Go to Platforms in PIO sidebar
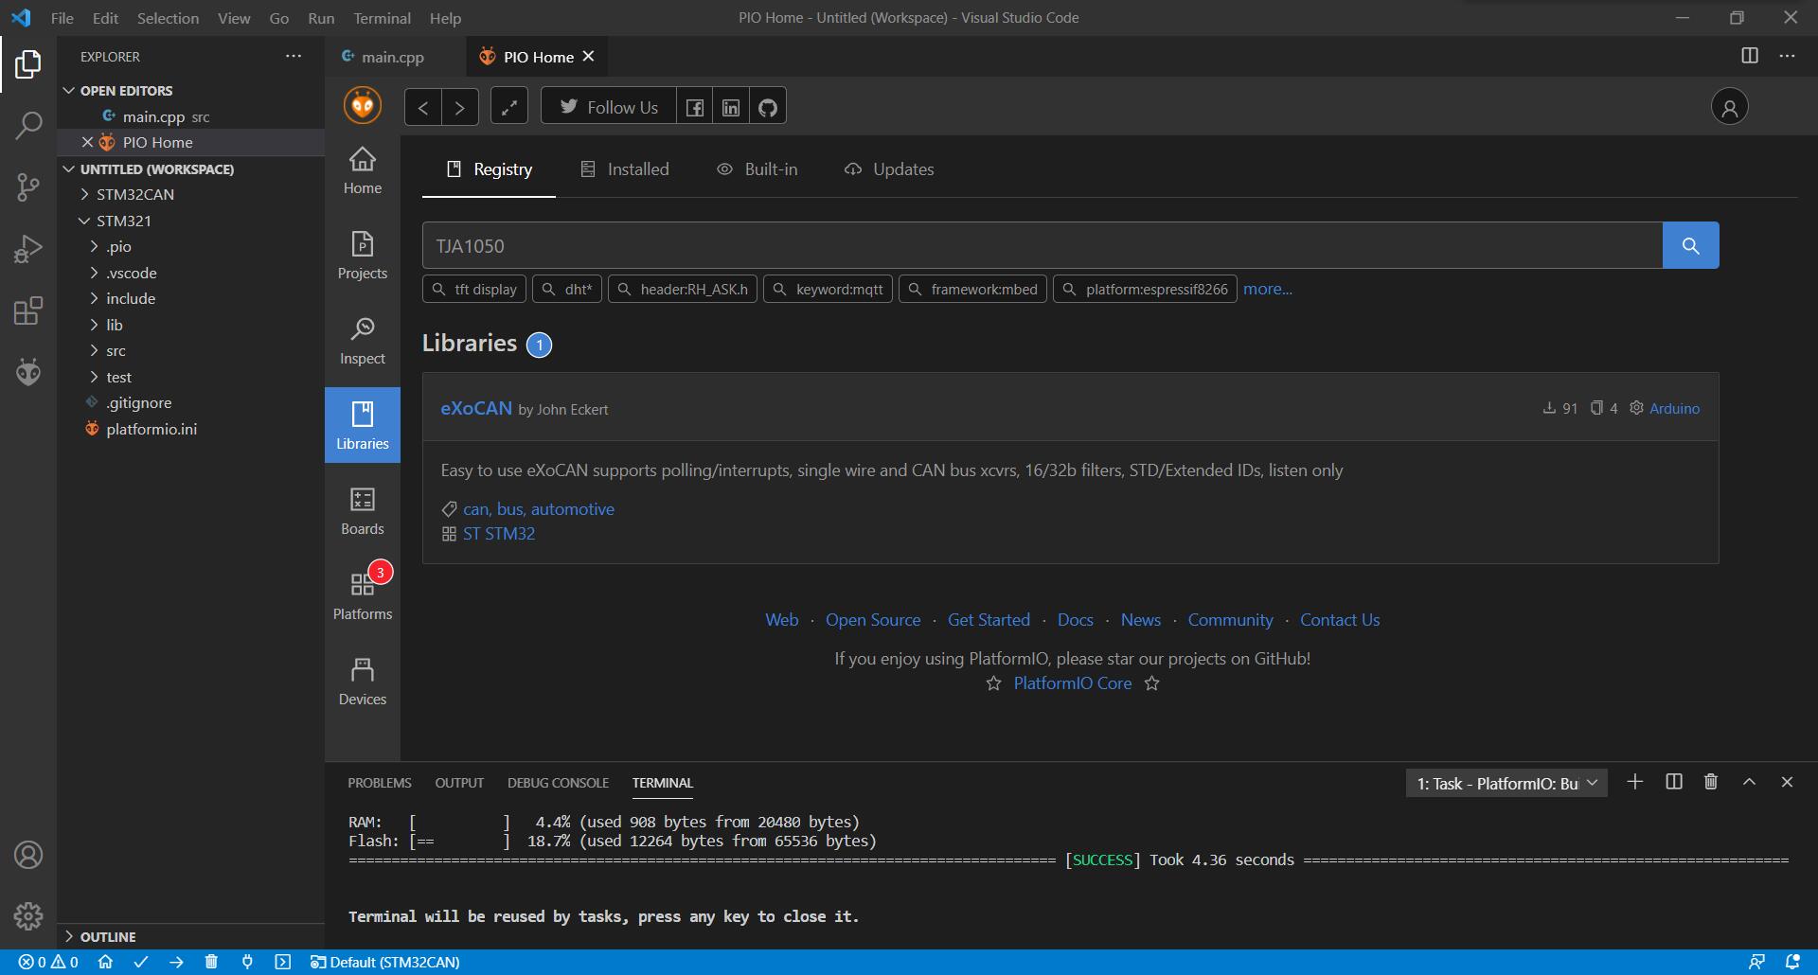This screenshot has height=975, width=1818. 363,595
